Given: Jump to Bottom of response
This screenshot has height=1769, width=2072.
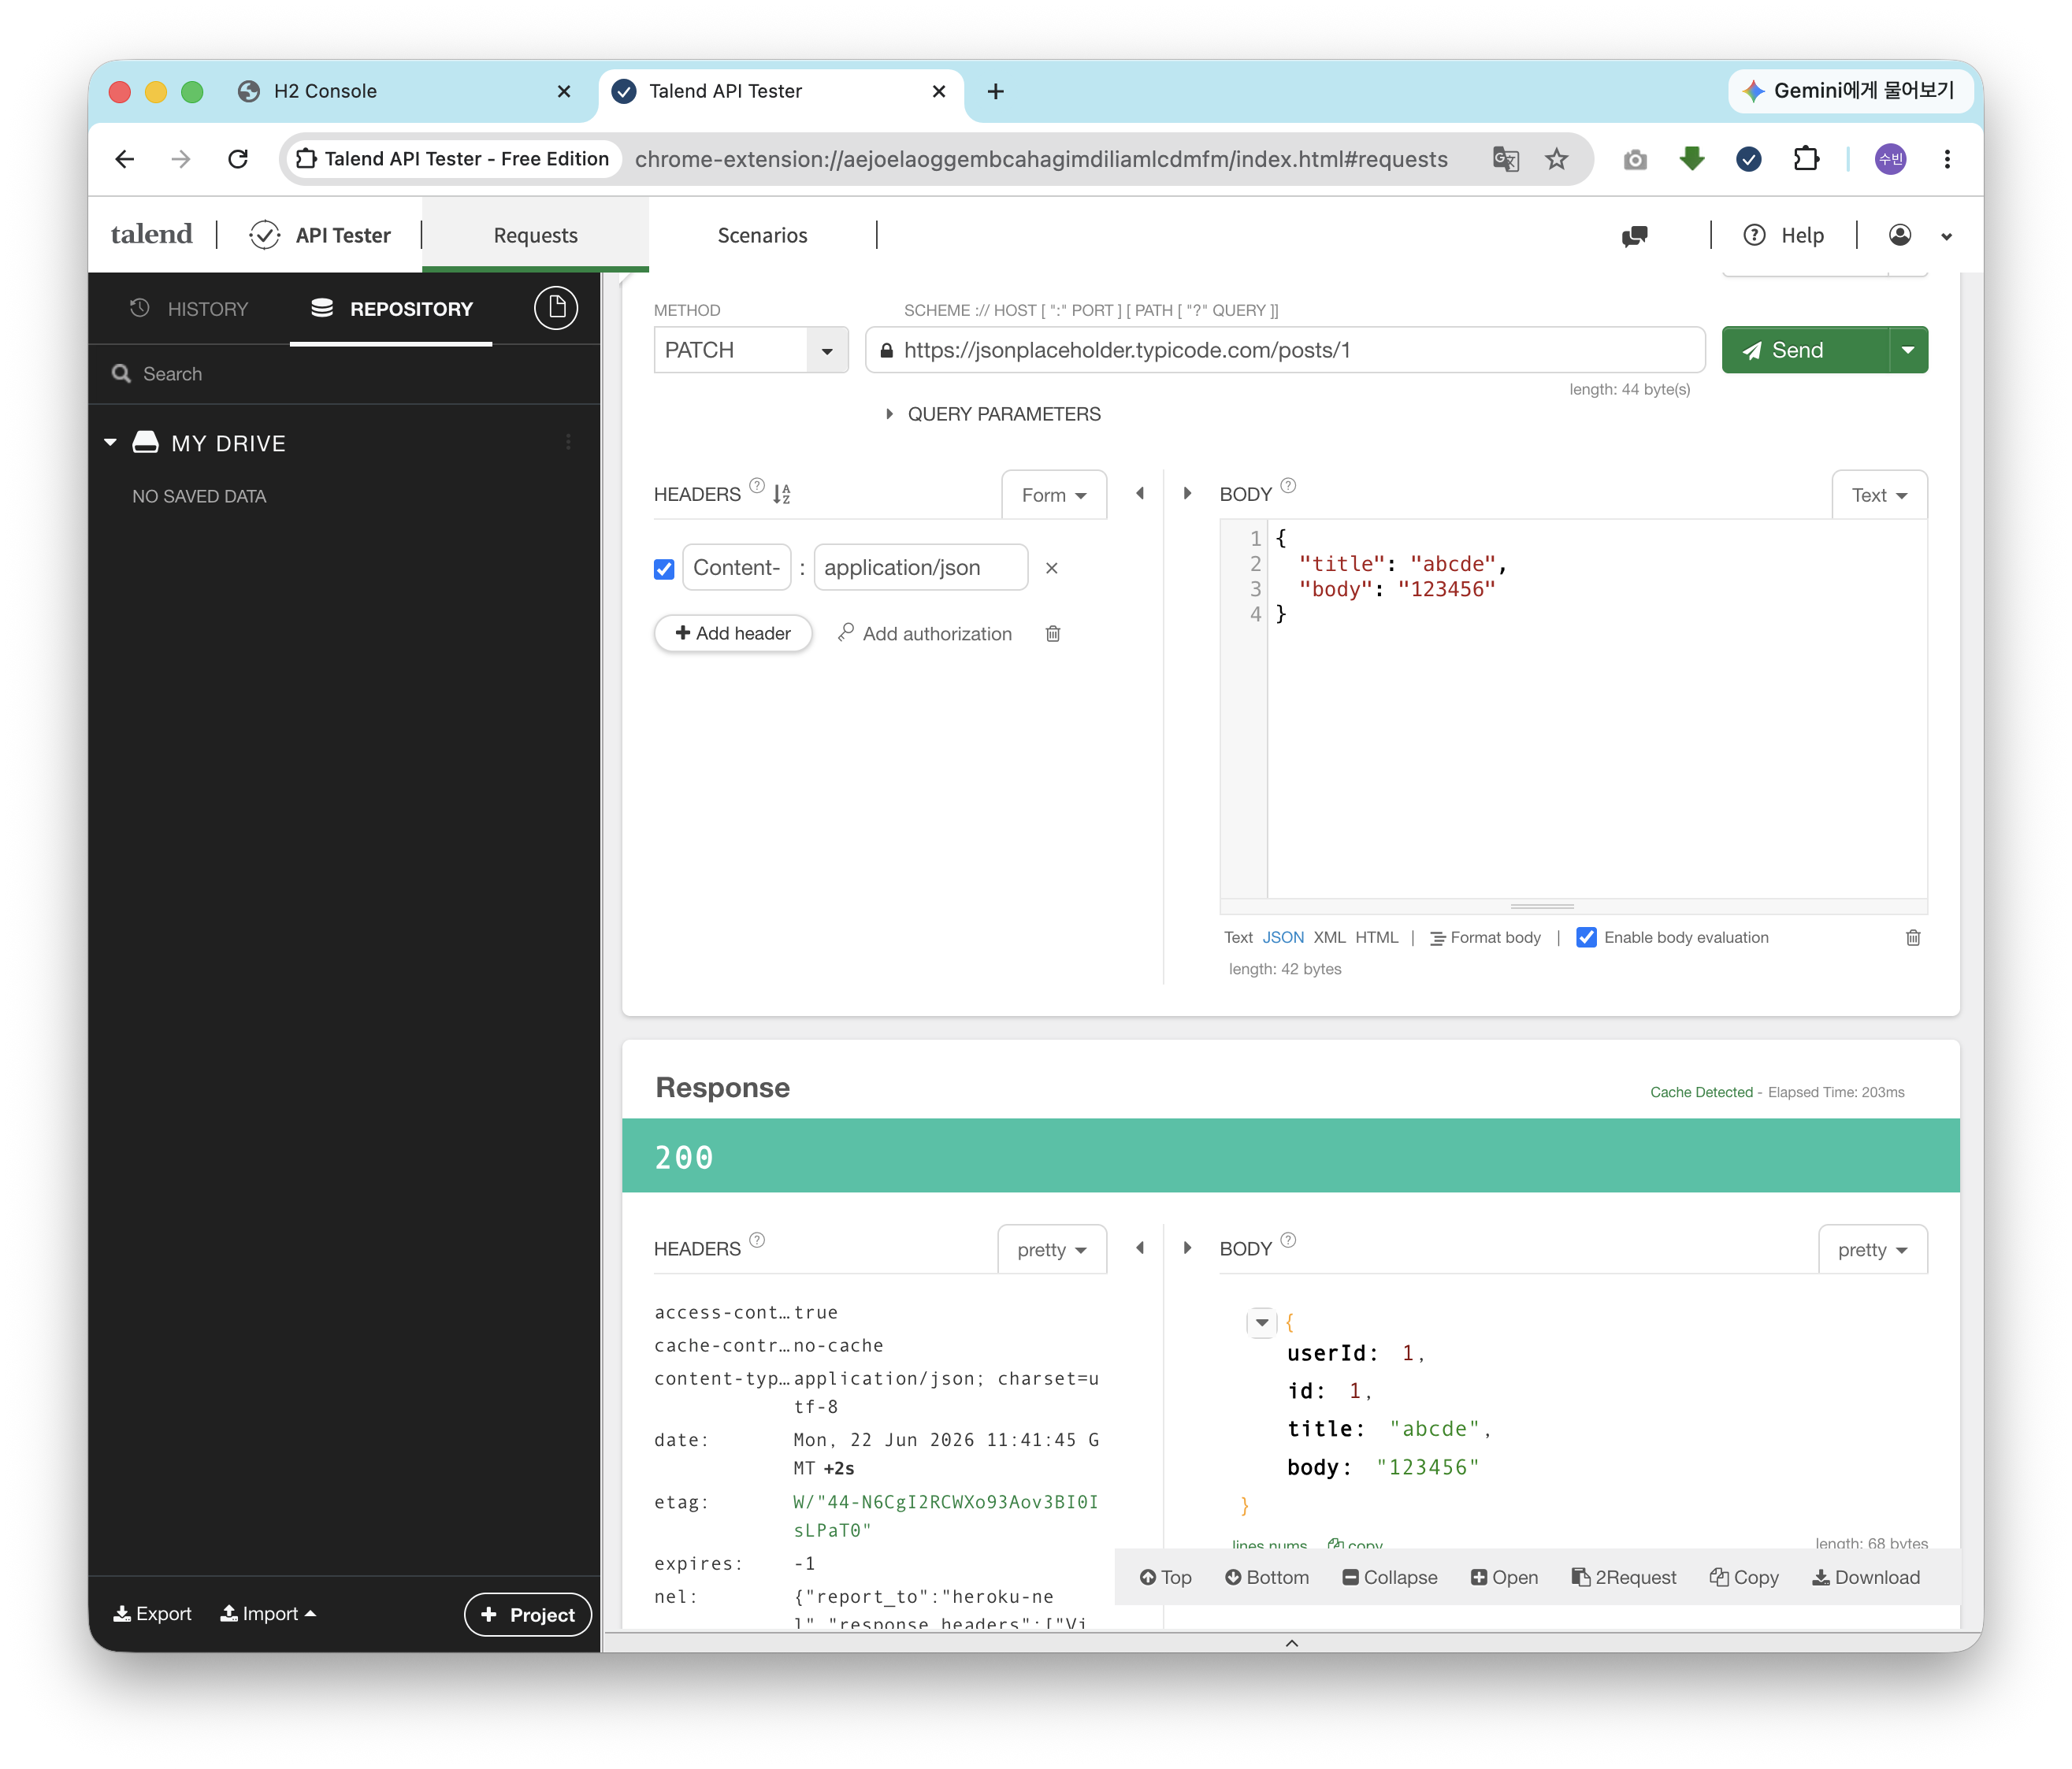Looking at the screenshot, I should pyautogui.click(x=1266, y=1577).
